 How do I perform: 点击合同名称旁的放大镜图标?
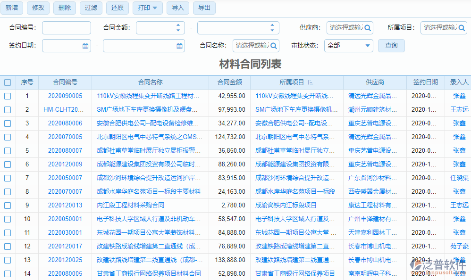(x=273, y=46)
